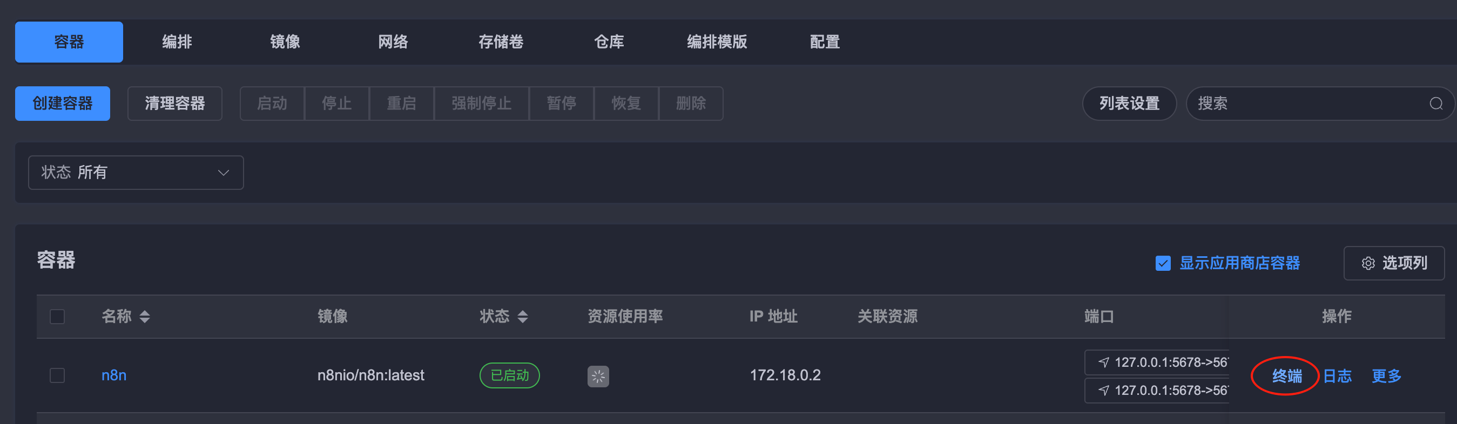Sort containers by 状态 column arrows
1457x424 pixels.
tap(523, 317)
